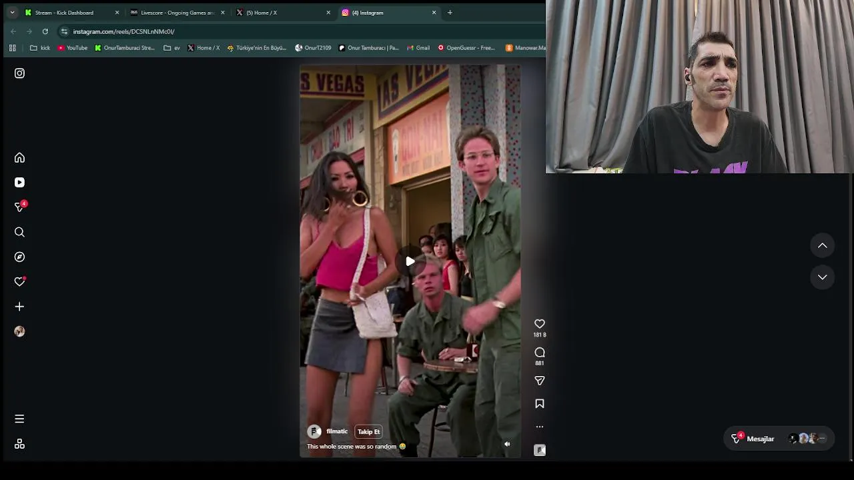Image resolution: width=854 pixels, height=480 pixels.
Task: Open Manowar bookmark
Action: [526, 48]
